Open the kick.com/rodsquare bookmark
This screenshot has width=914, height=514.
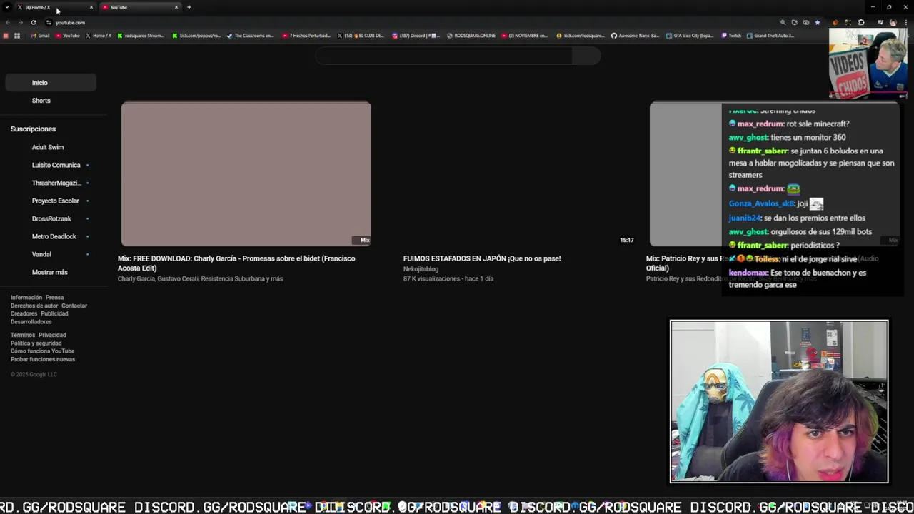tap(581, 36)
